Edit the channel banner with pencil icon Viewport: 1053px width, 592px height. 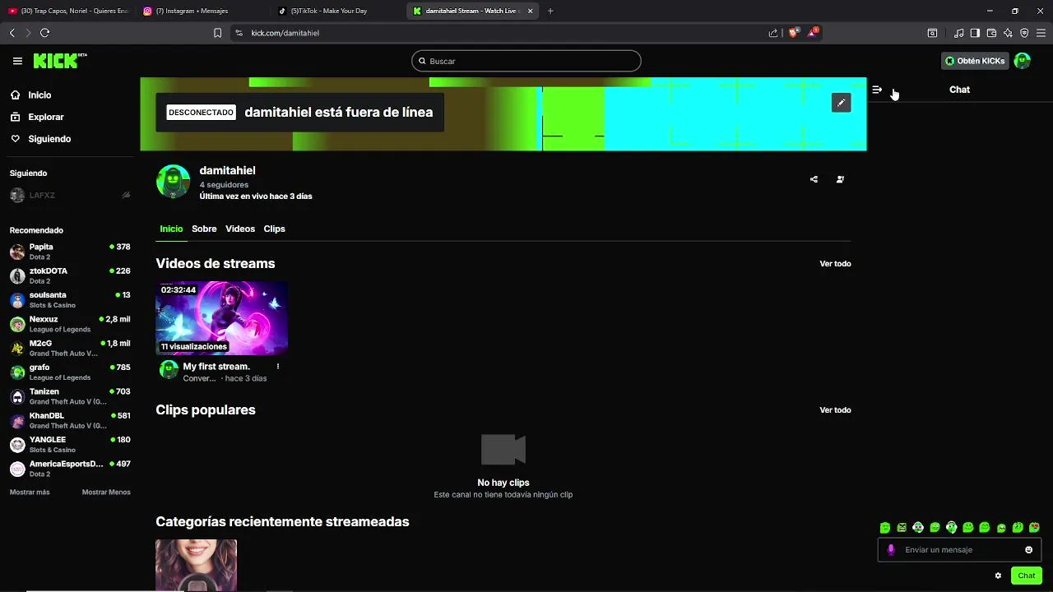pos(841,103)
